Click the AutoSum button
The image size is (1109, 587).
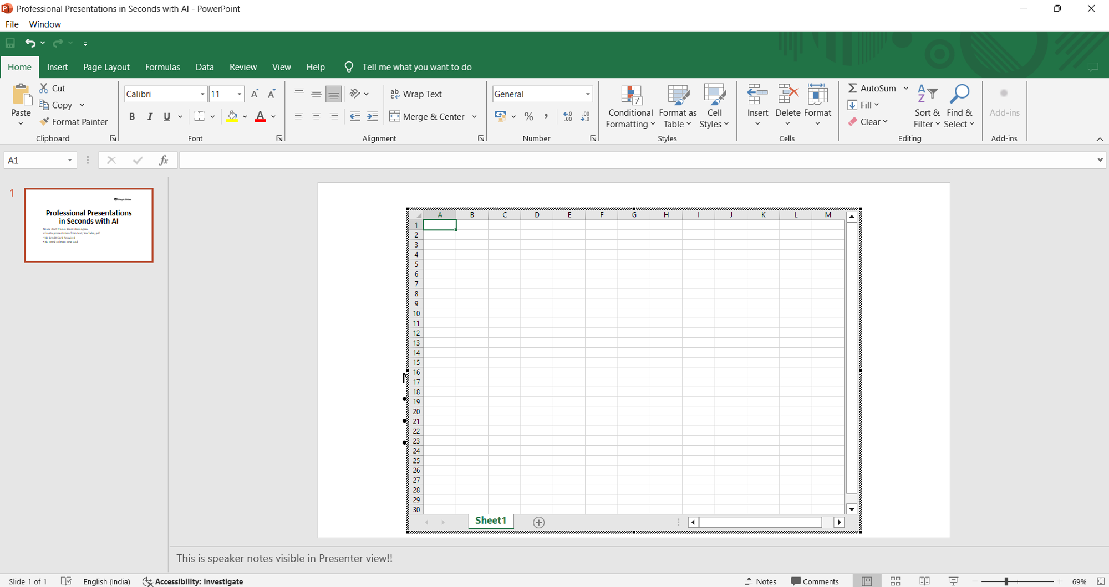pyautogui.click(x=872, y=88)
